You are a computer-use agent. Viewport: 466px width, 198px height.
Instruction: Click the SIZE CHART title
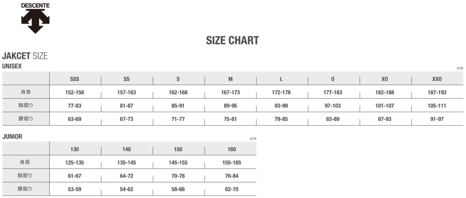pos(232,40)
